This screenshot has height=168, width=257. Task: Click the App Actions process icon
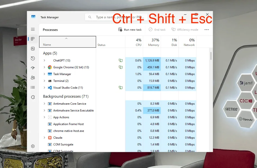tap(50, 117)
